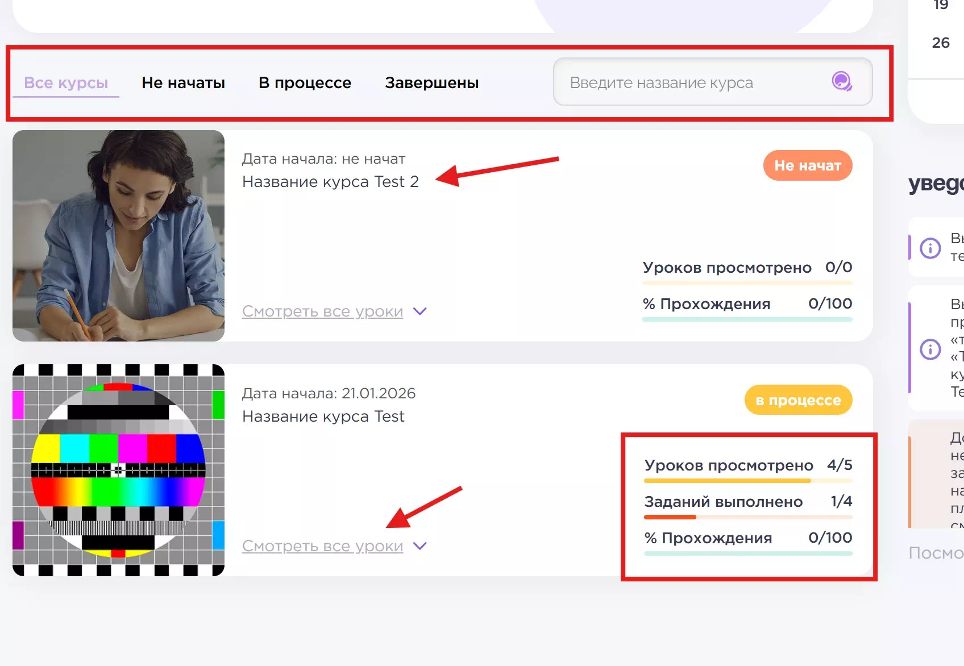Click «Смотреть все уроки» link for course Test
964x666 pixels.
point(322,546)
